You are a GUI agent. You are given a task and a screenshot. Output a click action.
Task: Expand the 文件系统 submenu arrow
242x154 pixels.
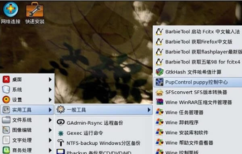coord(50,120)
